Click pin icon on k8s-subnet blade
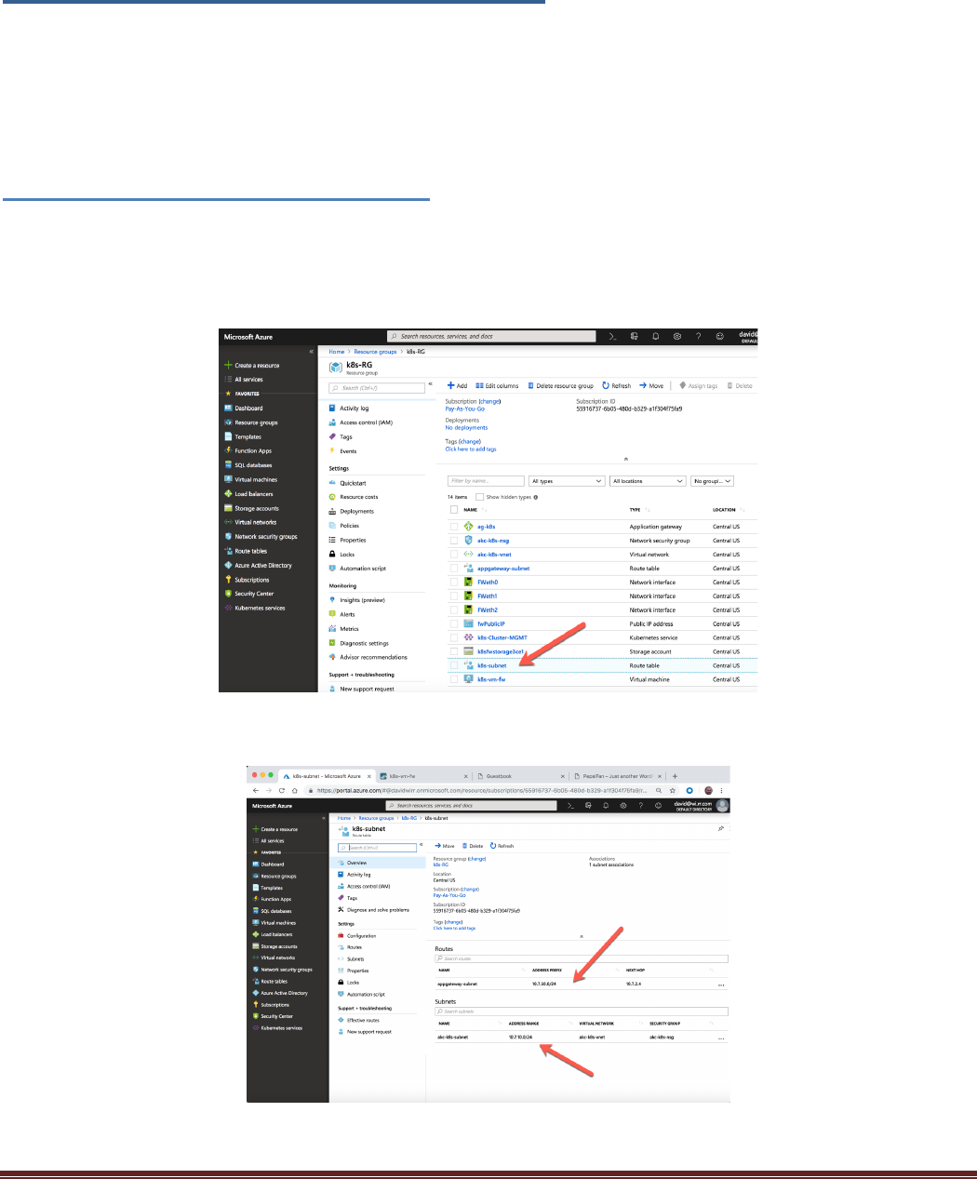The width and height of the screenshot is (977, 1179). click(x=721, y=827)
